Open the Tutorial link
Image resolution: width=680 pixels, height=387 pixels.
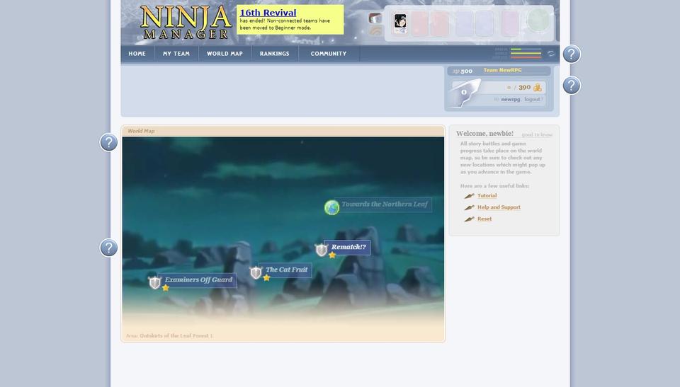[x=487, y=196]
